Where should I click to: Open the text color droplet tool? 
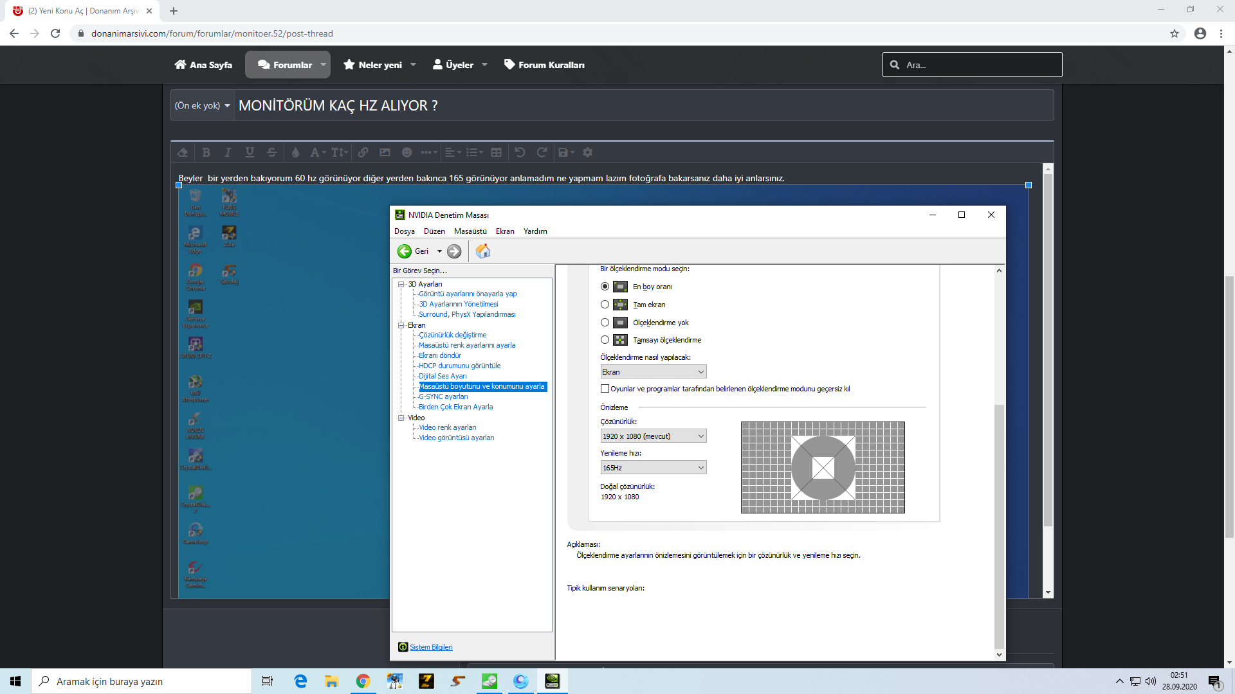click(x=296, y=152)
